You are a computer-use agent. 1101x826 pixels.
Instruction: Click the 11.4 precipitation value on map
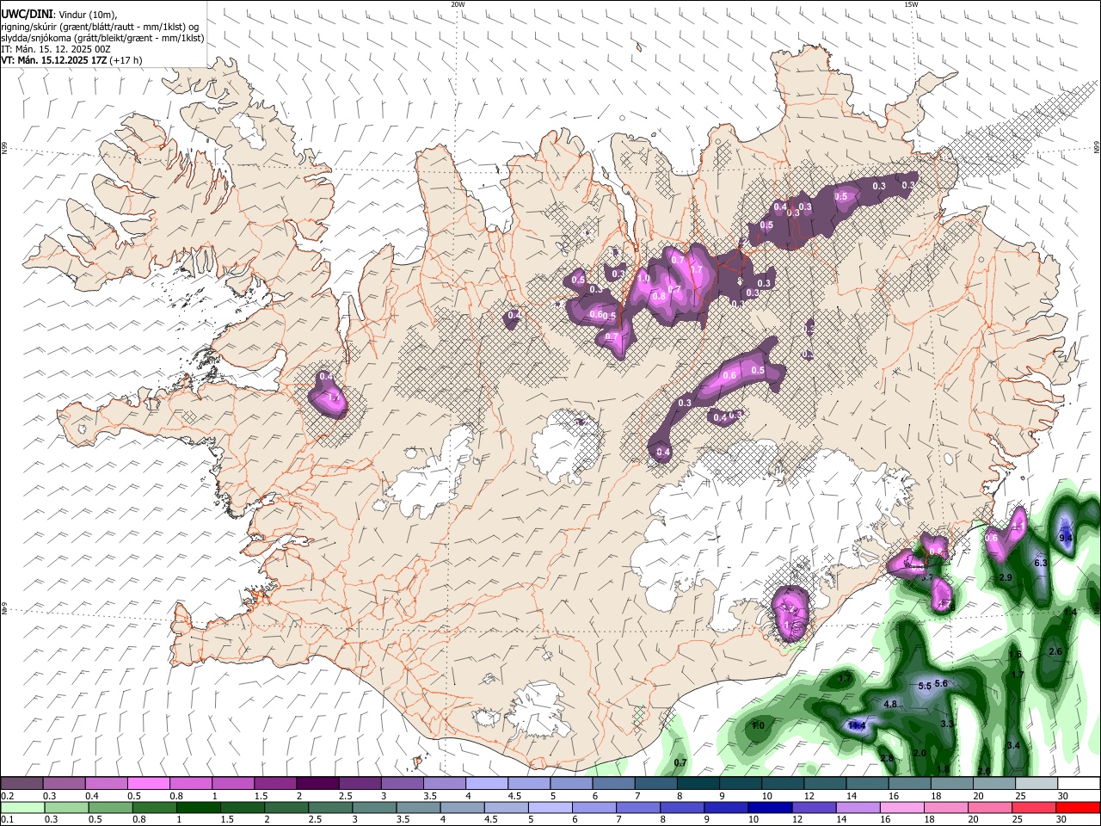(857, 726)
